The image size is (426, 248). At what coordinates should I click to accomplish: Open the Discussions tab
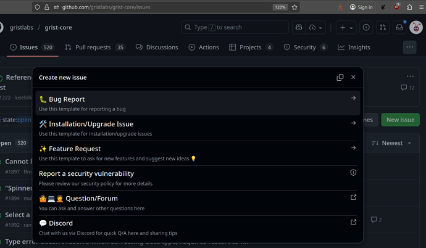(157, 48)
